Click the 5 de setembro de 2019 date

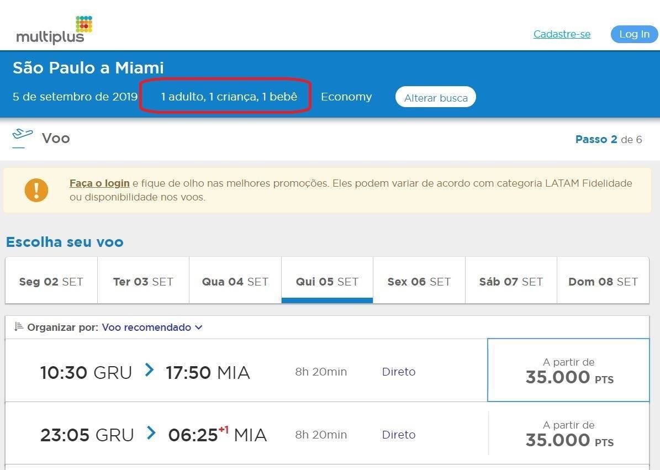pos(75,97)
